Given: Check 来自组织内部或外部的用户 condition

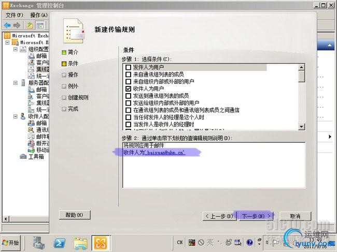Looking at the screenshot, I should (x=128, y=81).
